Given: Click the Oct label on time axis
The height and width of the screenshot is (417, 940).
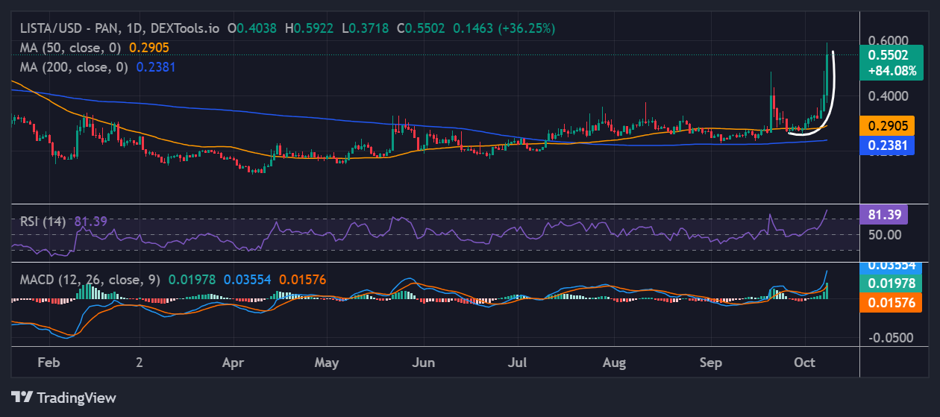Looking at the screenshot, I should coord(805,363).
